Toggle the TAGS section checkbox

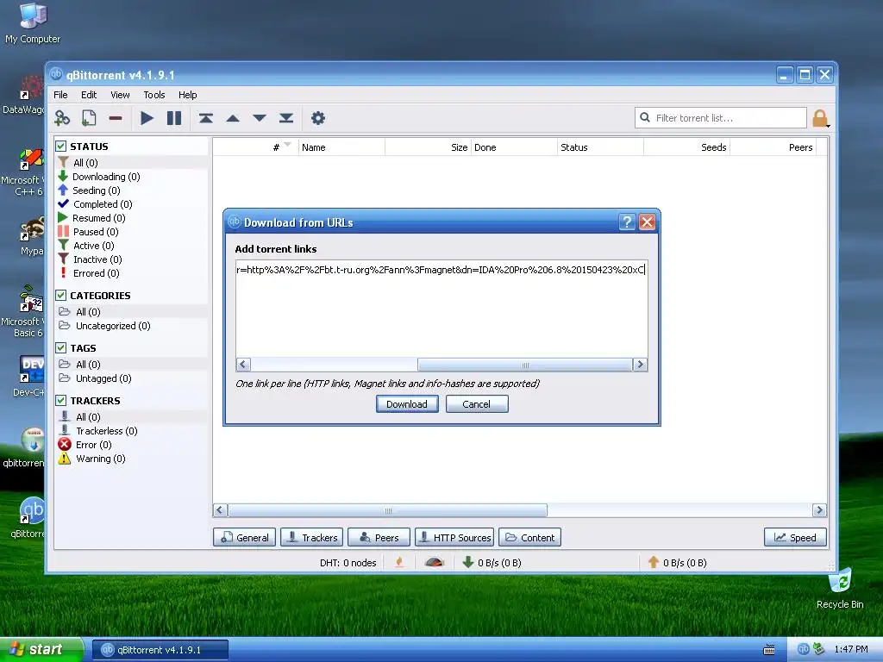61,348
